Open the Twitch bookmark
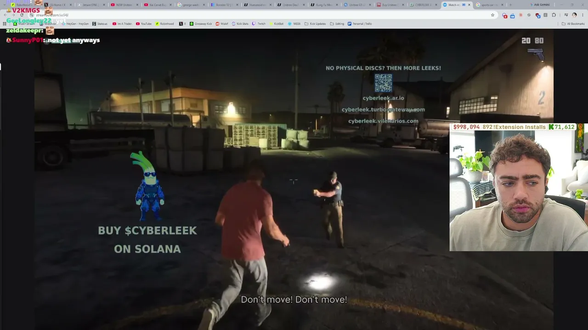The height and width of the screenshot is (330, 588). [259, 24]
